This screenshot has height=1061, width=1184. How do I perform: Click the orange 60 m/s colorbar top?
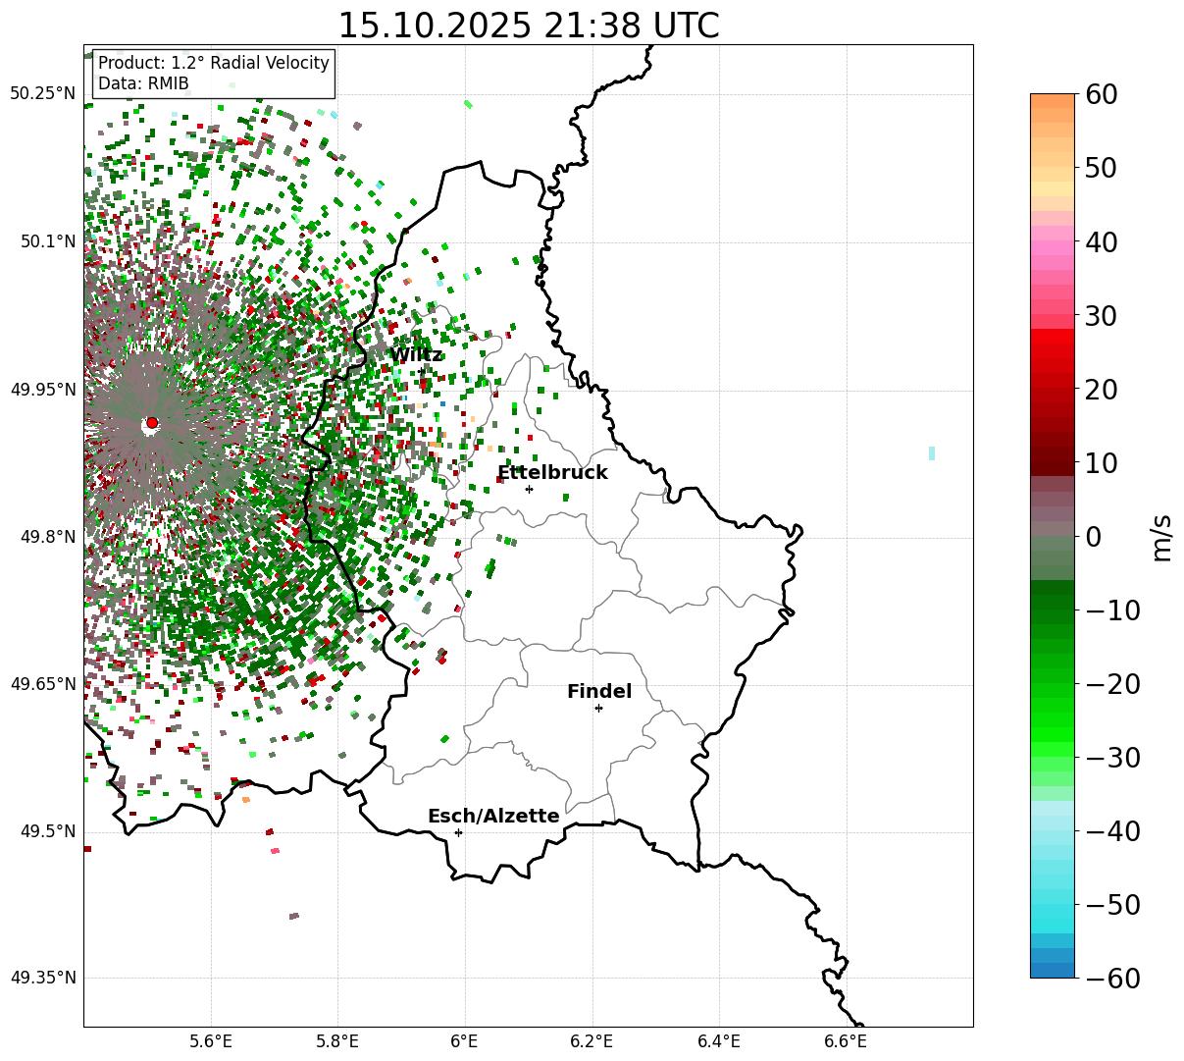click(1053, 101)
